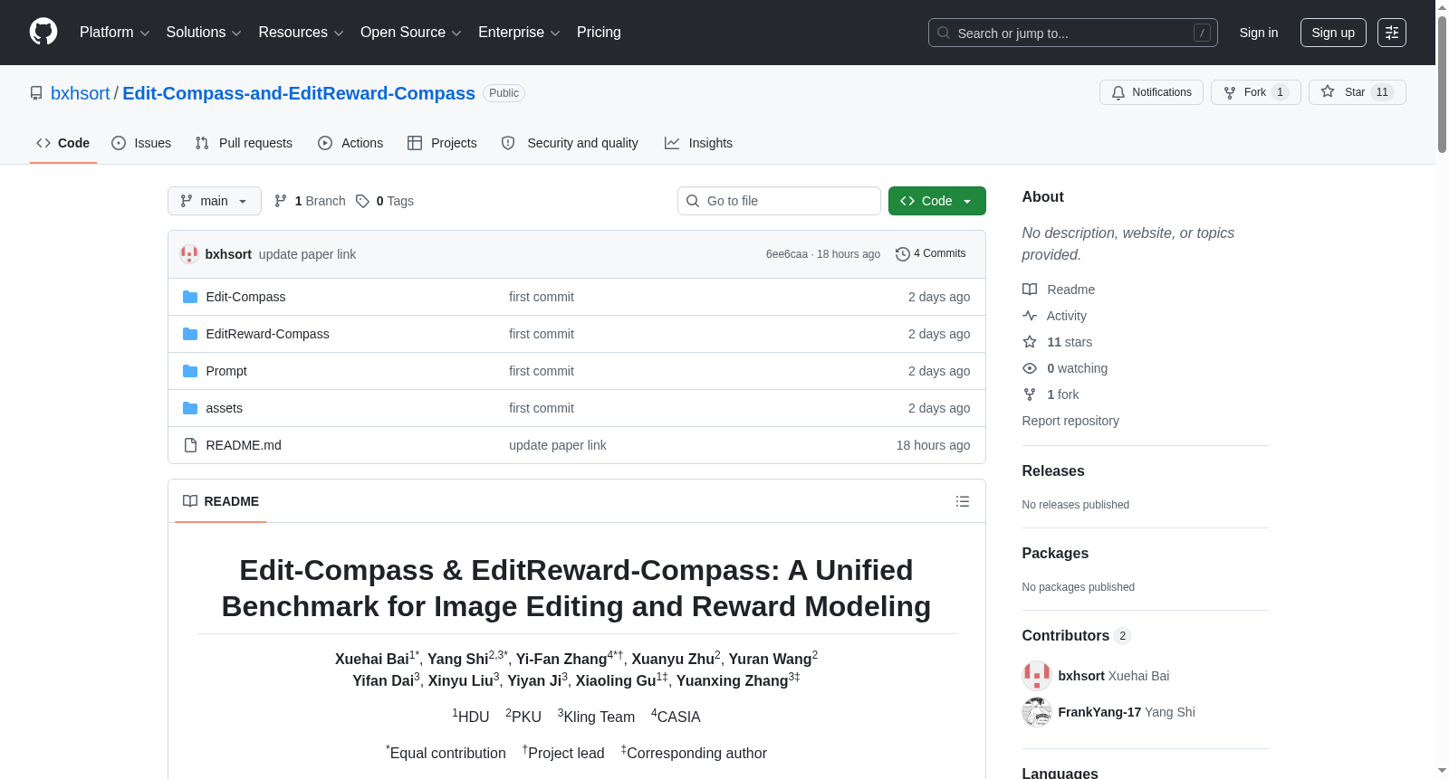
Task: Click the EditReward-Compass folder icon
Action: (x=190, y=334)
